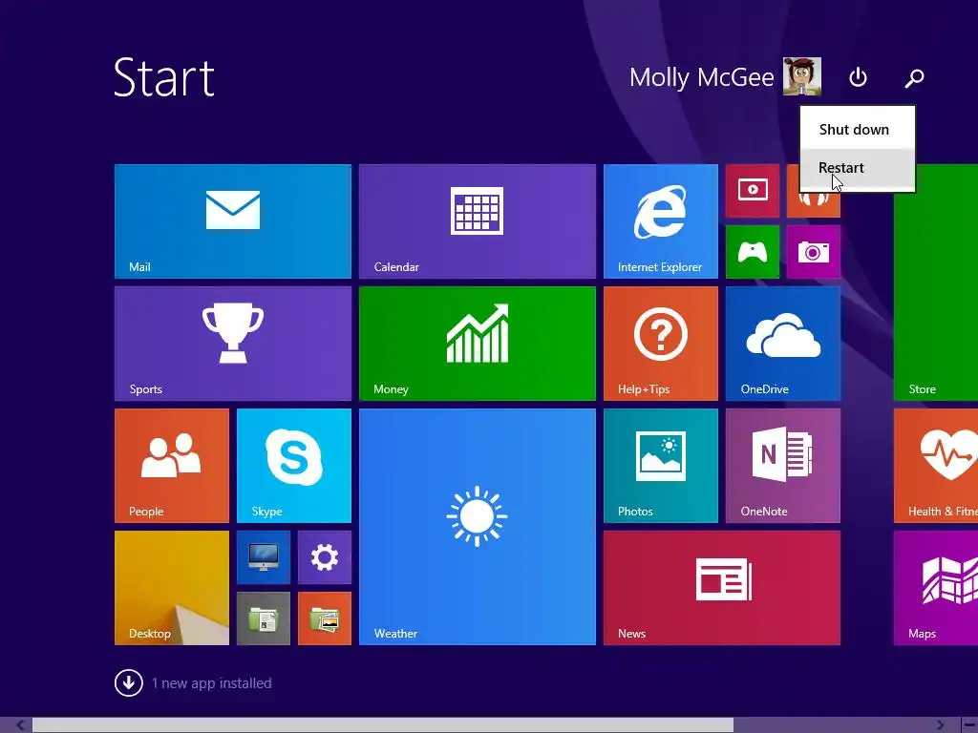Open the News tile
This screenshot has width=978, height=733.
point(722,588)
